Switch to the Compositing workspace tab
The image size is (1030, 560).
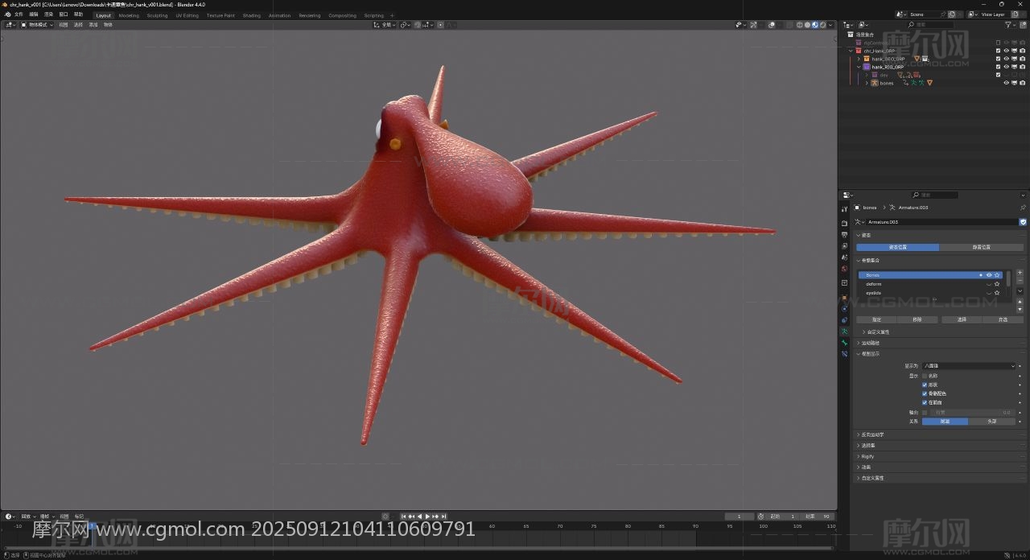(343, 15)
